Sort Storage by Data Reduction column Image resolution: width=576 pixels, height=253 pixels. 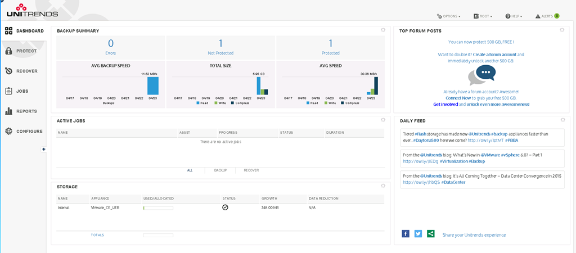click(x=345, y=198)
